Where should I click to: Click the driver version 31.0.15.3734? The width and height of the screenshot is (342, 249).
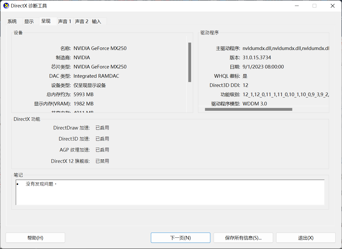(257, 57)
